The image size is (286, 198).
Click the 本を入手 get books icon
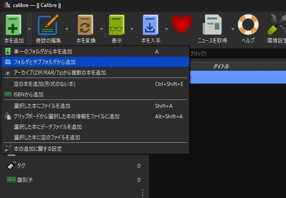(x=151, y=25)
